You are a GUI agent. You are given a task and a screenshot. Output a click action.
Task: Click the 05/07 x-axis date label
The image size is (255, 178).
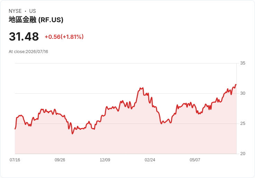[195, 160]
